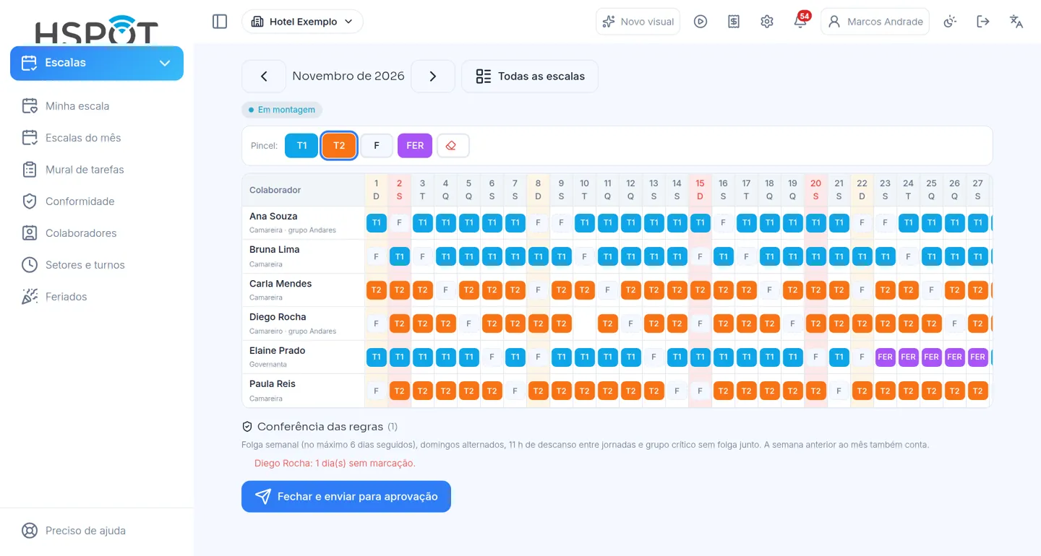Open the Hotel Exemplo selector dropdown
Screen dimensions: 1041x556
[x=302, y=22]
